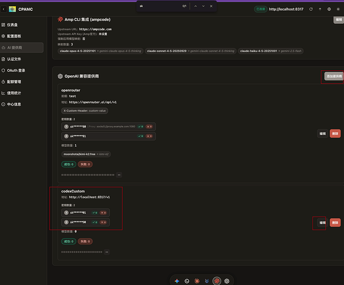Click the '--' chip after openrouter status bar

[119, 175]
